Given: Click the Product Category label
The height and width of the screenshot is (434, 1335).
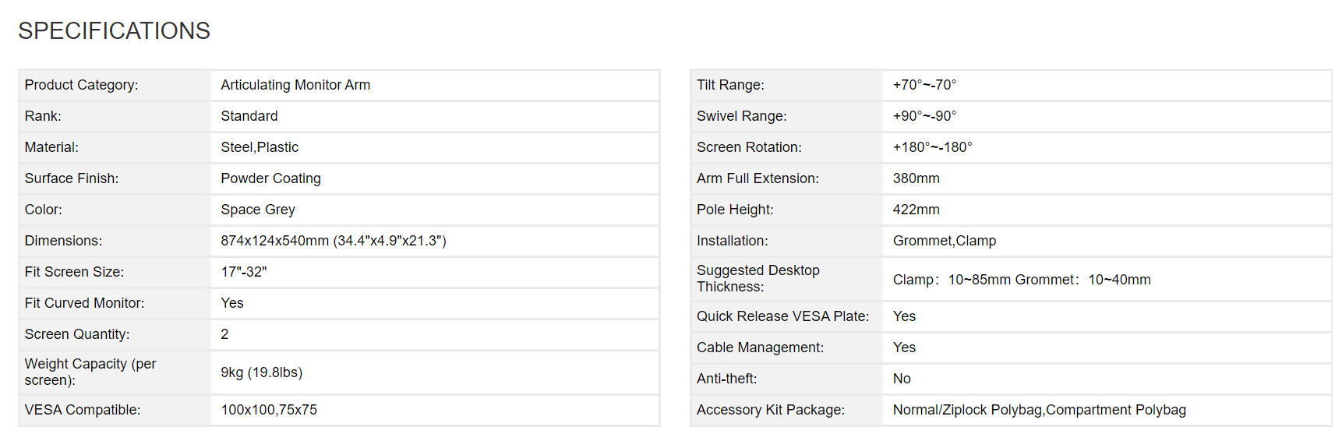Looking at the screenshot, I should [x=81, y=85].
